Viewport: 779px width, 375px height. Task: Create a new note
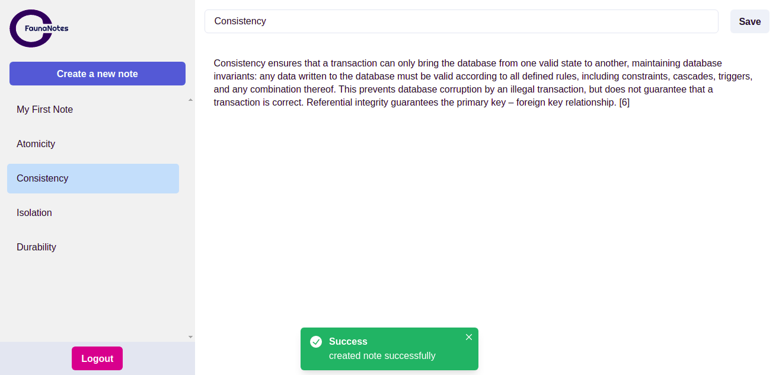click(x=97, y=74)
